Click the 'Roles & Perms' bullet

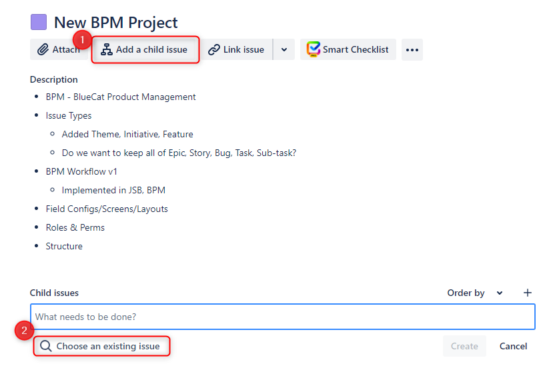[75, 227]
